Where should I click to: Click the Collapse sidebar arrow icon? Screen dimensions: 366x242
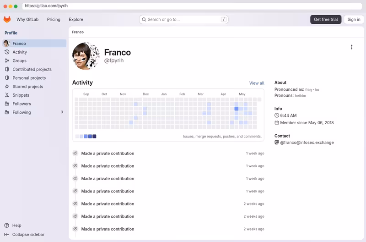[x=6, y=235]
